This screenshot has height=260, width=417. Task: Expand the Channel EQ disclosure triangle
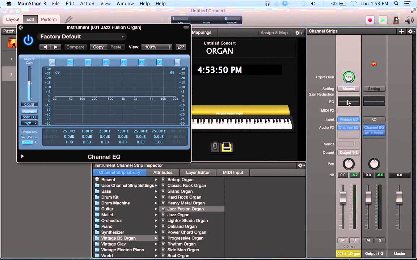[22, 156]
